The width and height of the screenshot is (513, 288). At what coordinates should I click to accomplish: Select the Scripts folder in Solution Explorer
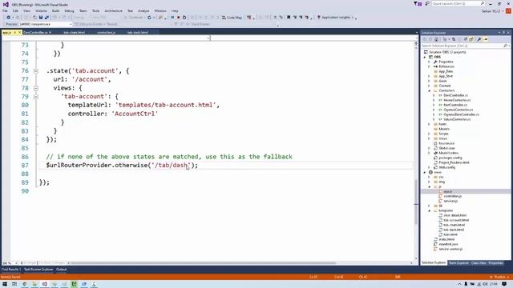coord(443,134)
